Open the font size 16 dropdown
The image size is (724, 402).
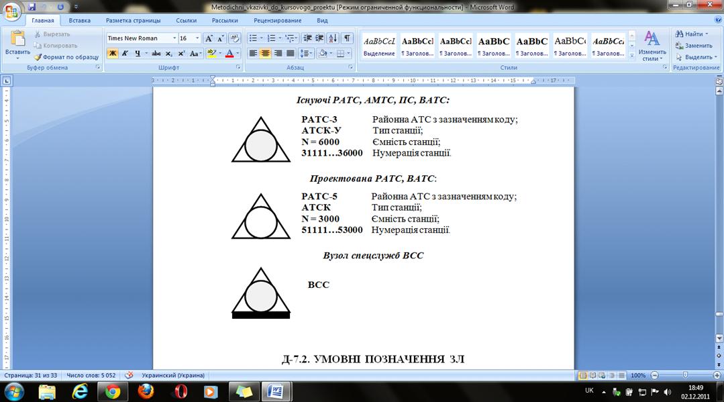click(x=197, y=38)
